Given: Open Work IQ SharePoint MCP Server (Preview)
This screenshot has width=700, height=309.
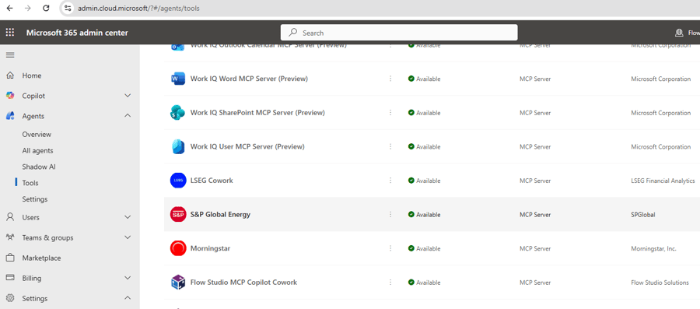Looking at the screenshot, I should pyautogui.click(x=257, y=113).
